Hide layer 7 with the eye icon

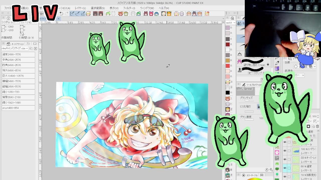(x=285, y=151)
